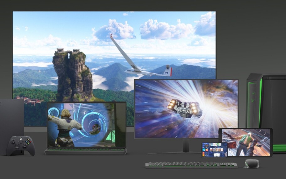
Task: Click the standalone keyboard with green backlight
Action: (191, 165)
